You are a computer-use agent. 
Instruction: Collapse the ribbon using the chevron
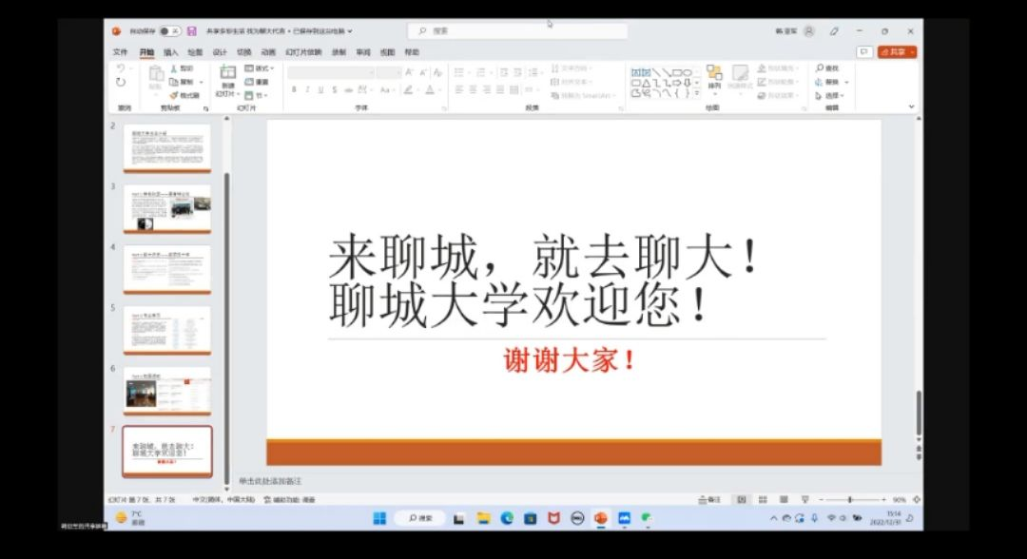[912, 107]
